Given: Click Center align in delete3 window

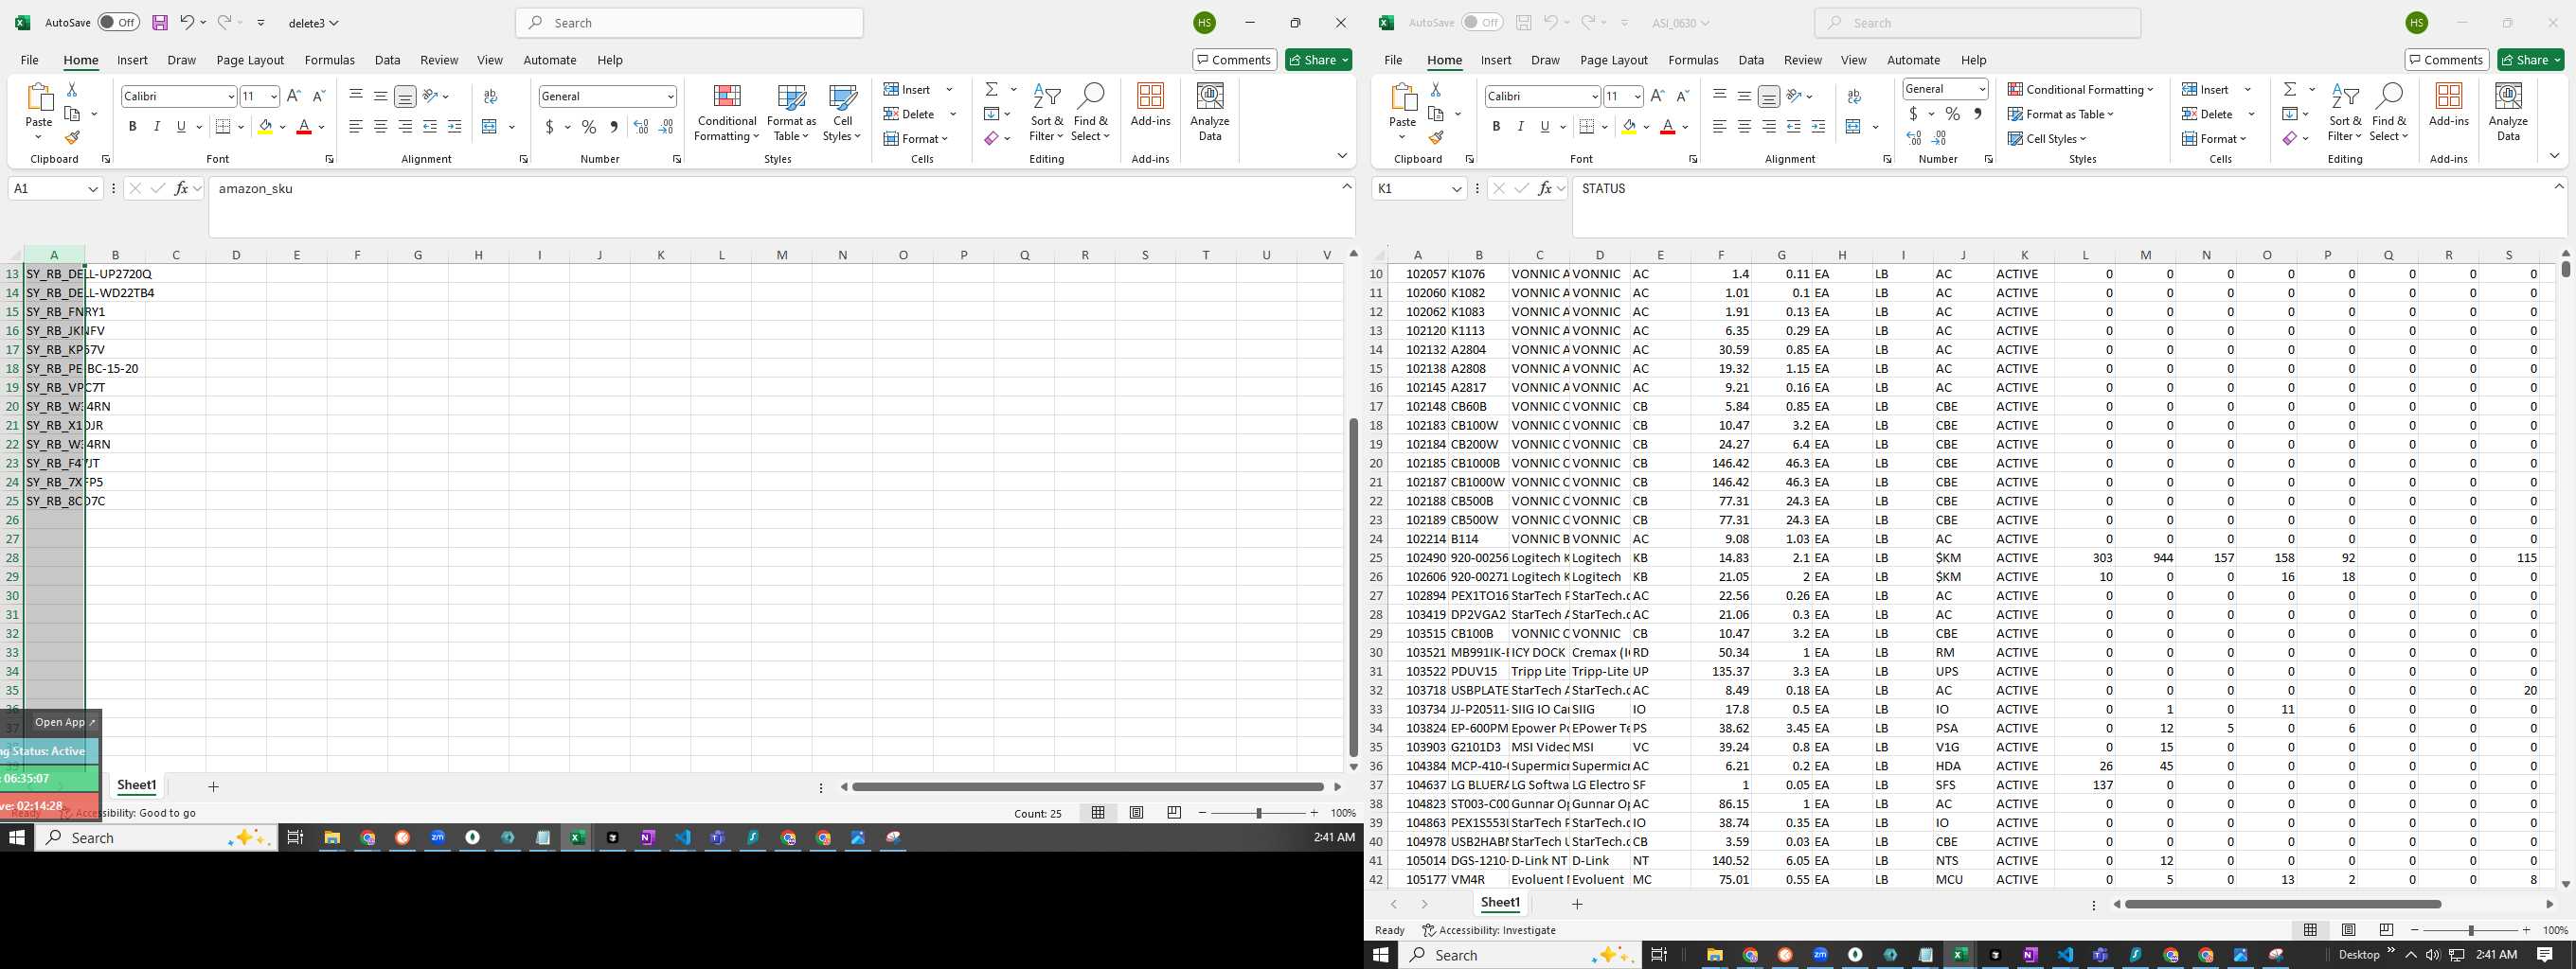Looking at the screenshot, I should coord(380,127).
